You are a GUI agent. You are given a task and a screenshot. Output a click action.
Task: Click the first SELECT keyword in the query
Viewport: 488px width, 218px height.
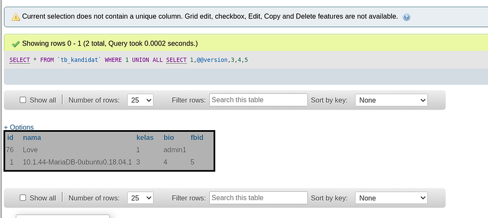click(20, 60)
